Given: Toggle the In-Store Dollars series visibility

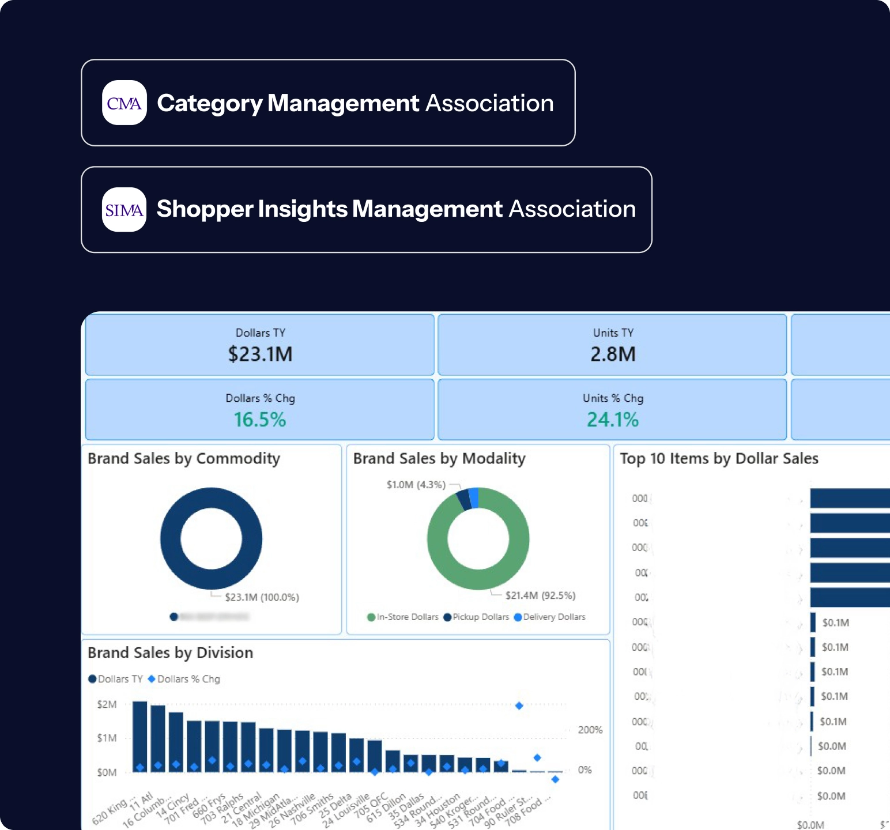Looking at the screenshot, I should click(x=372, y=617).
